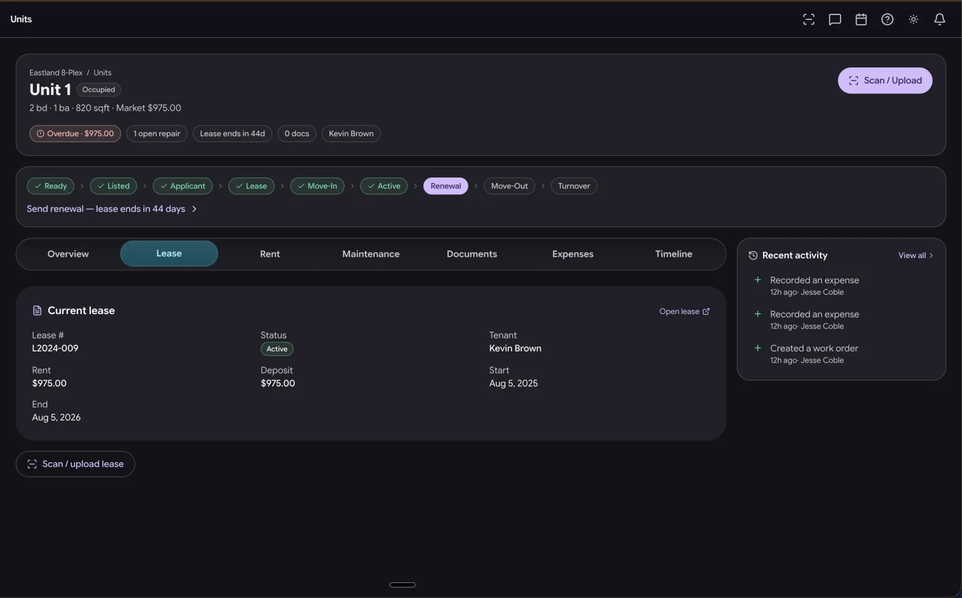Screen dimensions: 962x598
Task: Click the bottom drag handle pill
Action: click(402, 585)
